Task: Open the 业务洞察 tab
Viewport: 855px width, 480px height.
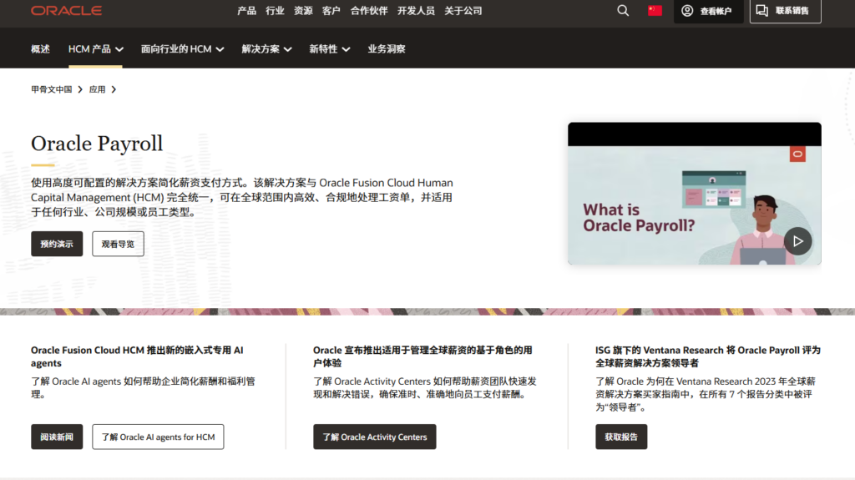Action: tap(387, 49)
